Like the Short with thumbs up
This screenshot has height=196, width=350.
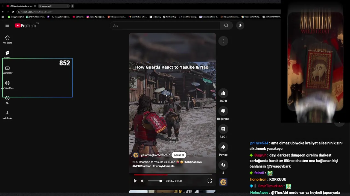pyautogui.click(x=223, y=93)
